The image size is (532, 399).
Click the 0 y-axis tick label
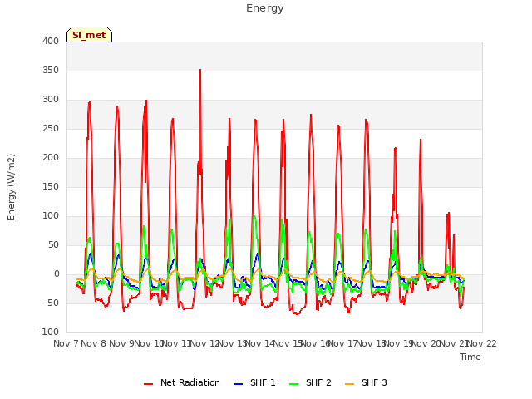(57, 274)
